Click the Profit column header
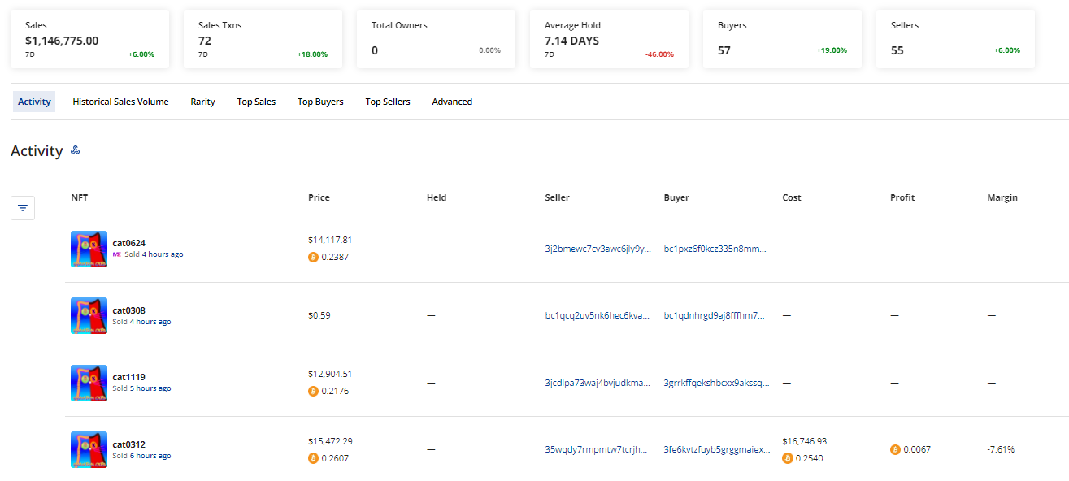The width and height of the screenshot is (1069, 481). [902, 197]
